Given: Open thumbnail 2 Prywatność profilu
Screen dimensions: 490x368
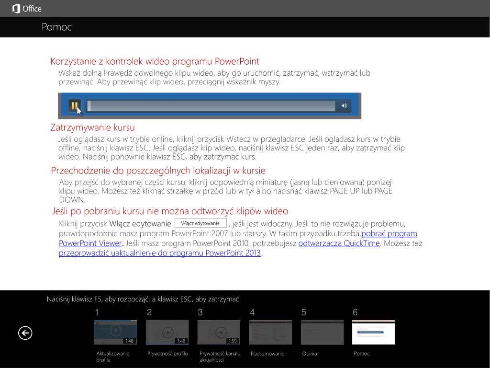Looking at the screenshot, I should 167,333.
